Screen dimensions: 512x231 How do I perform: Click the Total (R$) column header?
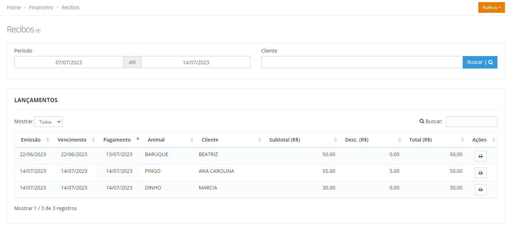coord(420,140)
